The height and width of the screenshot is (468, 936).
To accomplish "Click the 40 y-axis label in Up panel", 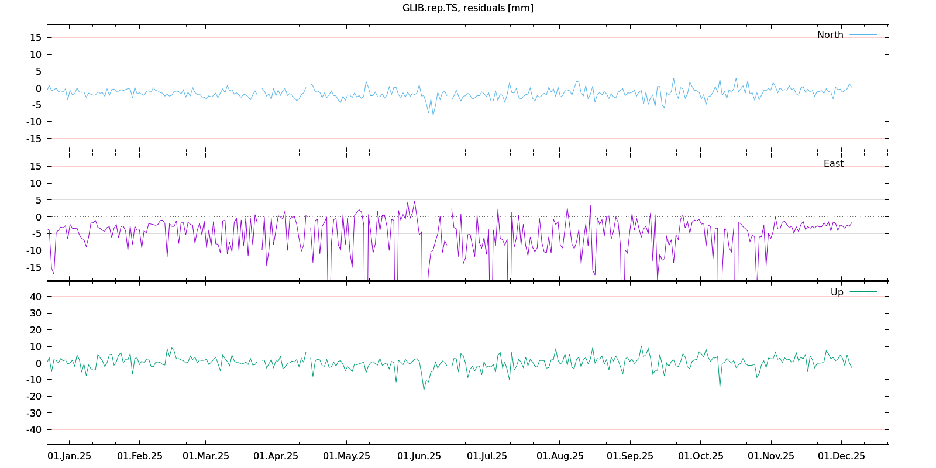I will 36,297.
